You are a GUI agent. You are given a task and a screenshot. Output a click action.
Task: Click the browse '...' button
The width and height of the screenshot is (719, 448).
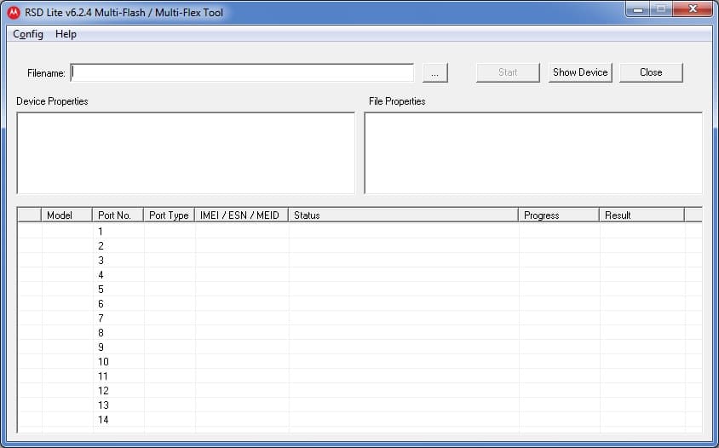click(x=435, y=73)
